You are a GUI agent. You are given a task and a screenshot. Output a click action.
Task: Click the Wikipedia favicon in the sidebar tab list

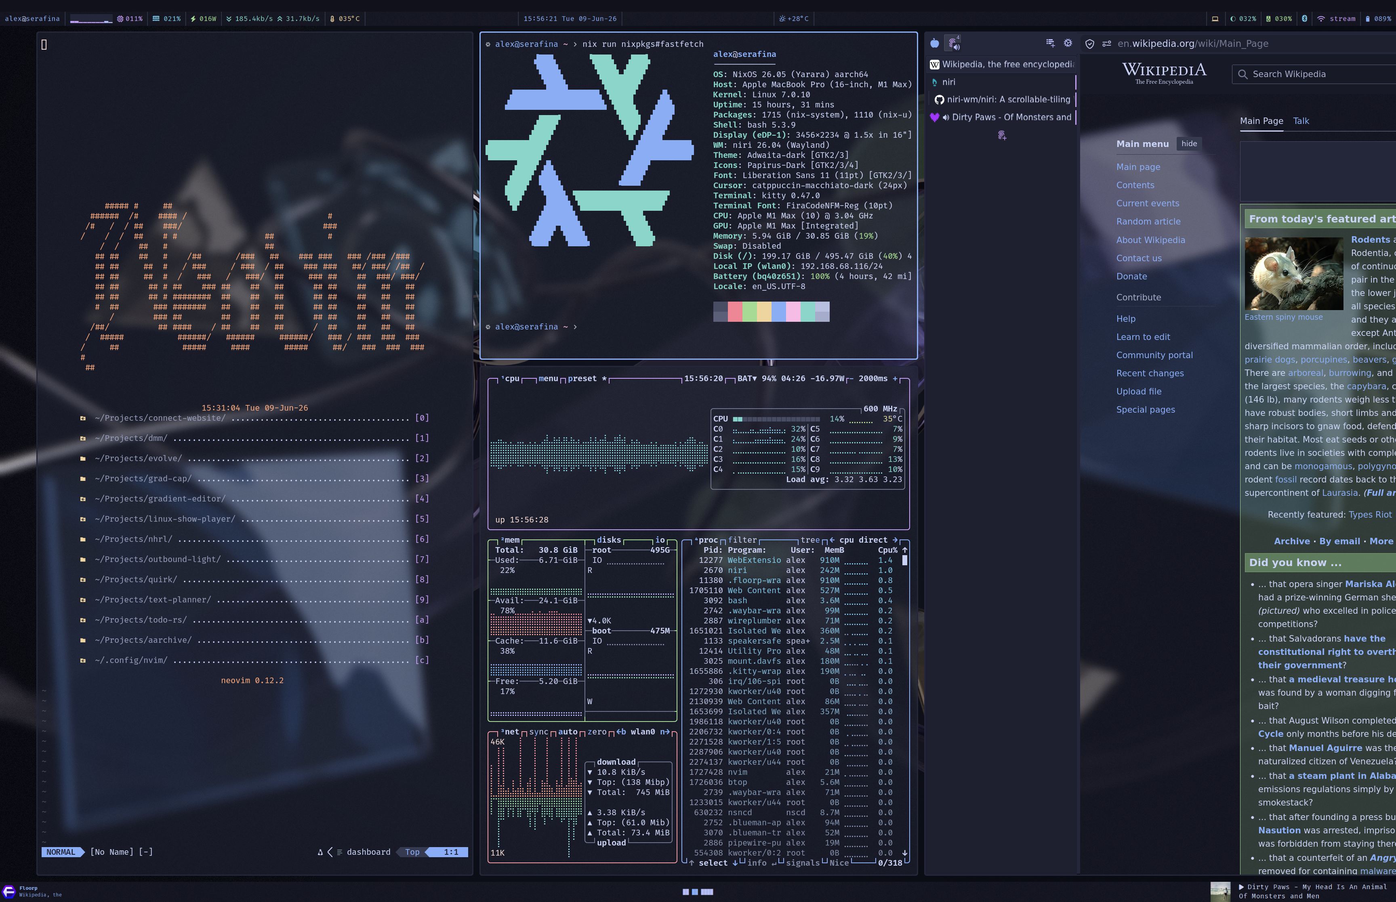pos(934,65)
